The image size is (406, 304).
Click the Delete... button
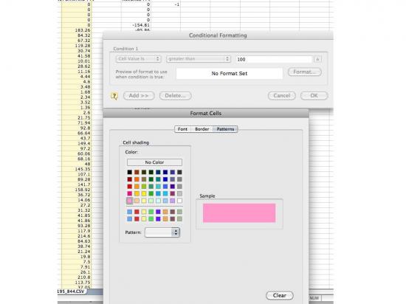pos(175,96)
